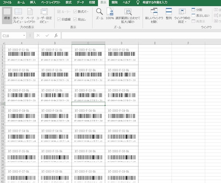Select row 18 header
The height and width of the screenshot is (183, 221).
(x=2, y=104)
